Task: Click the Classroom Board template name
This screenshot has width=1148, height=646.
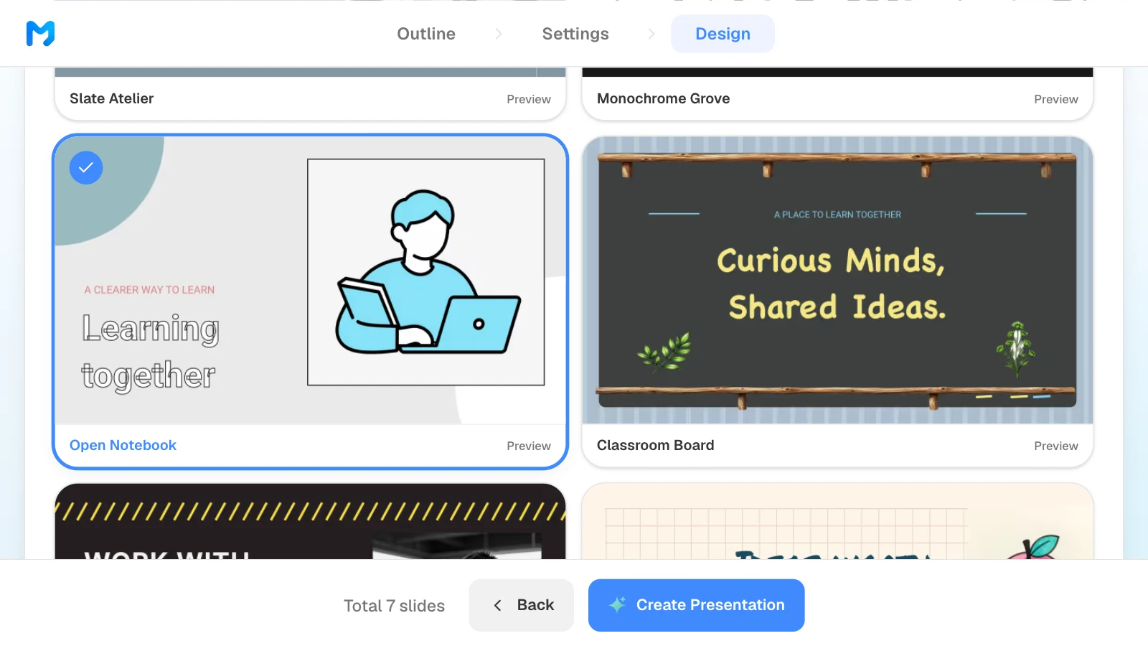Action: click(x=655, y=445)
